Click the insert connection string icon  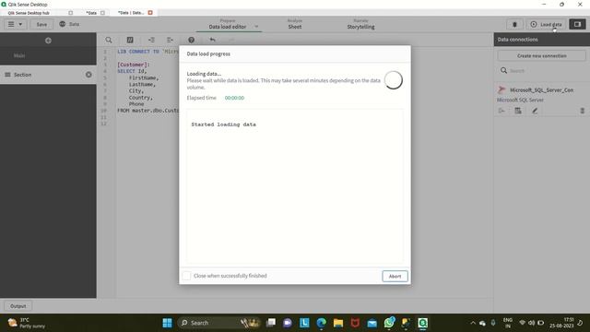501,111
